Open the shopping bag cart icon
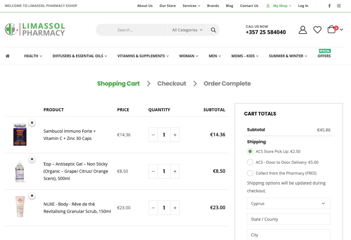This screenshot has width=351, height=240. (332, 29)
